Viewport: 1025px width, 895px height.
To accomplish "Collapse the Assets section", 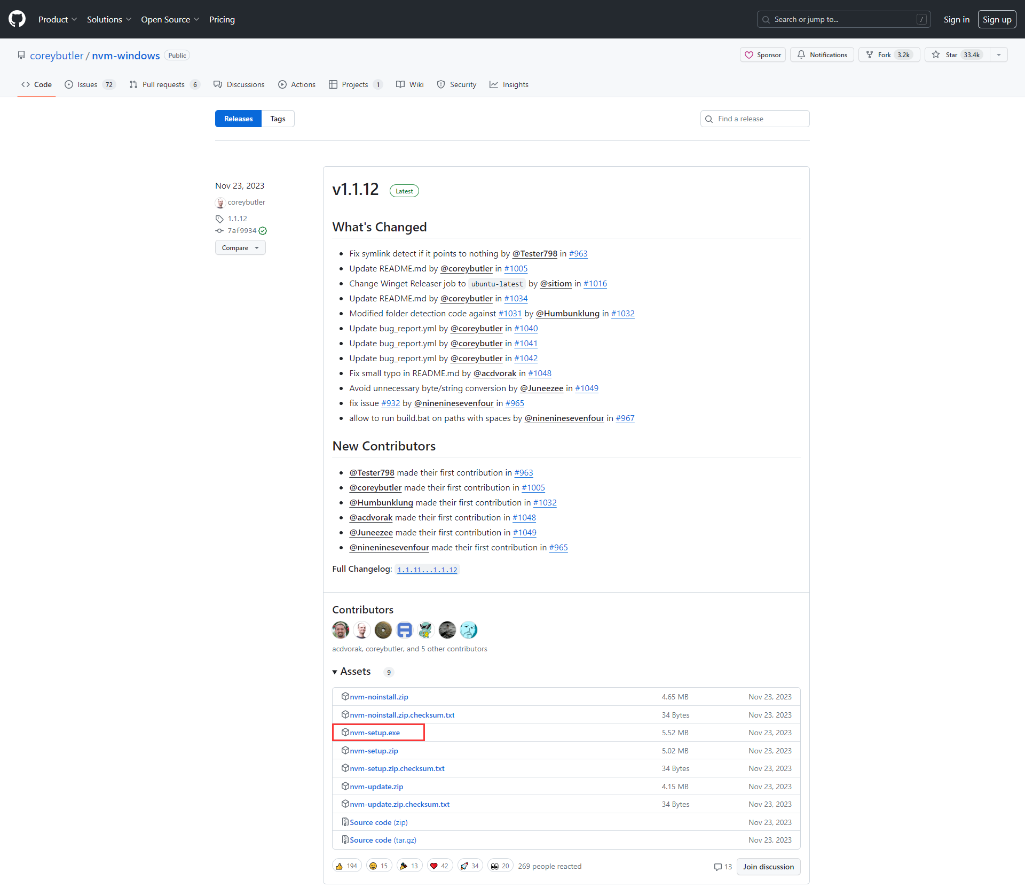I will coord(335,672).
